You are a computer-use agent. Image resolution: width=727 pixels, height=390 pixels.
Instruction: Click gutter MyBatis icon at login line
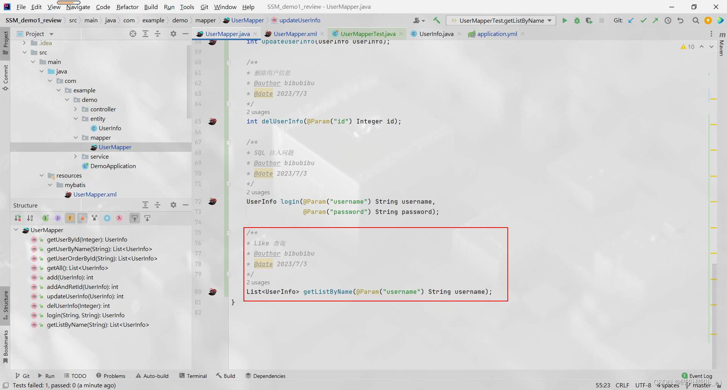point(212,201)
